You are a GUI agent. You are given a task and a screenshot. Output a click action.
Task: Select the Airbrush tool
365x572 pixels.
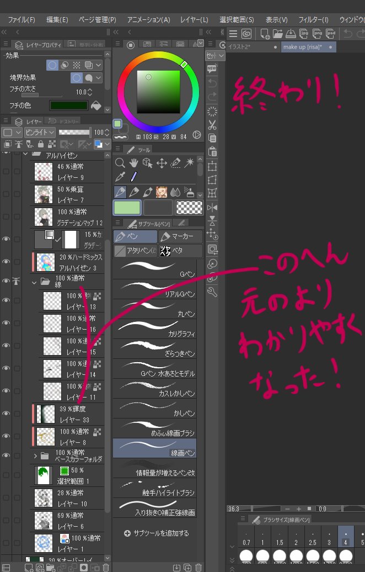(x=189, y=192)
